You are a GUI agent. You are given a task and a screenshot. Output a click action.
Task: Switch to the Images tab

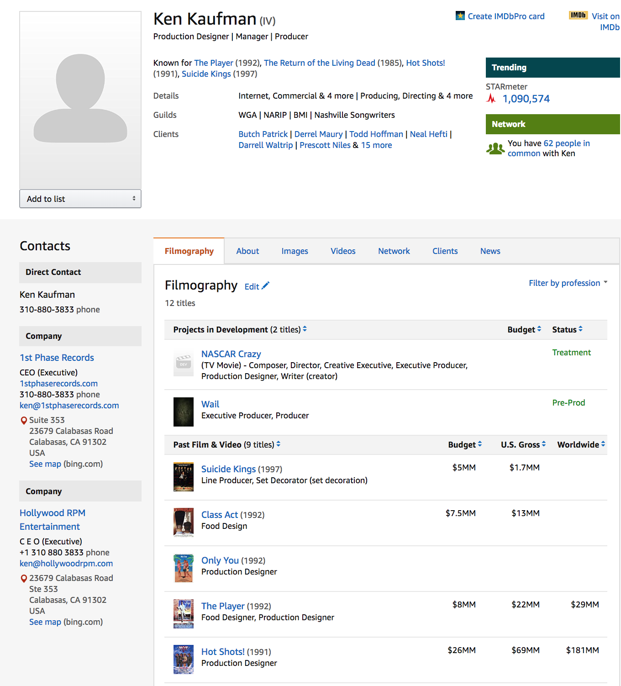295,251
